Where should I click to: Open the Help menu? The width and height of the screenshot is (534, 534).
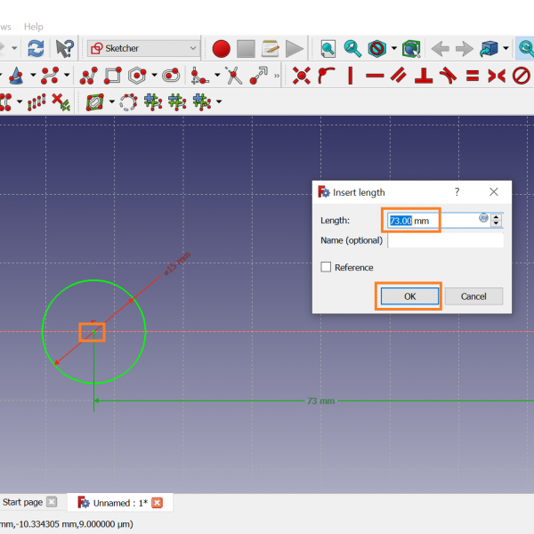(33, 27)
